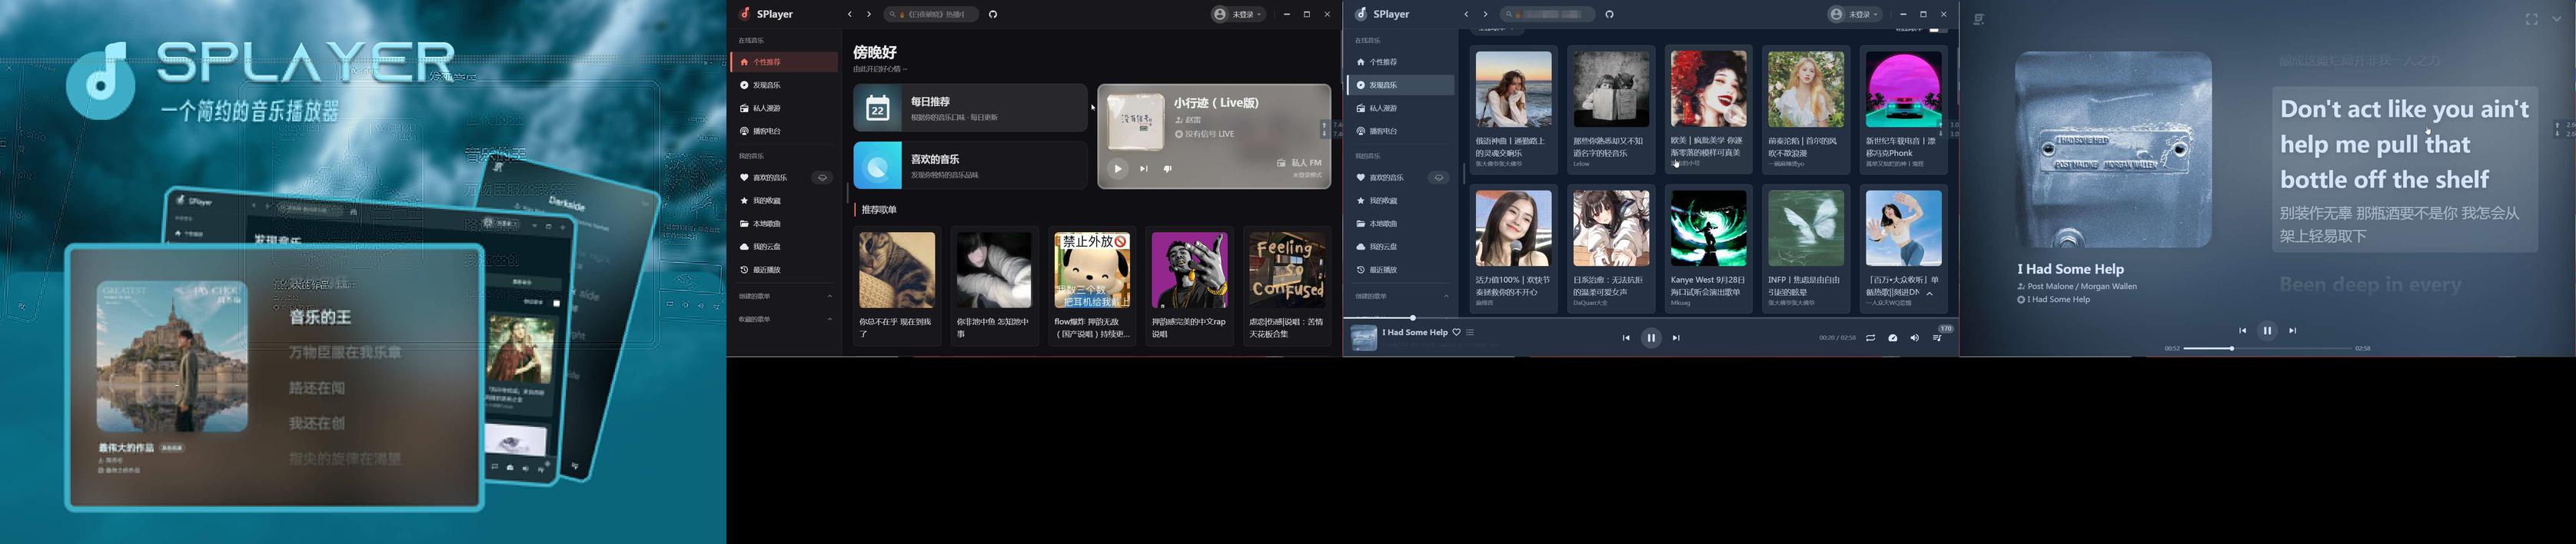Dislike the 私人FM song with thumbs-down

1167,169
